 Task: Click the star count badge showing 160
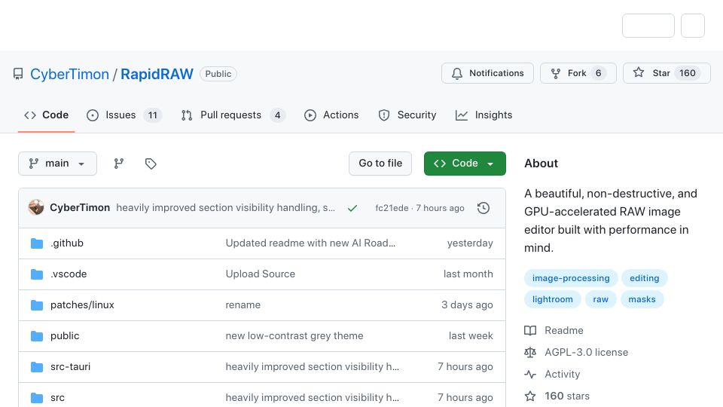(687, 73)
